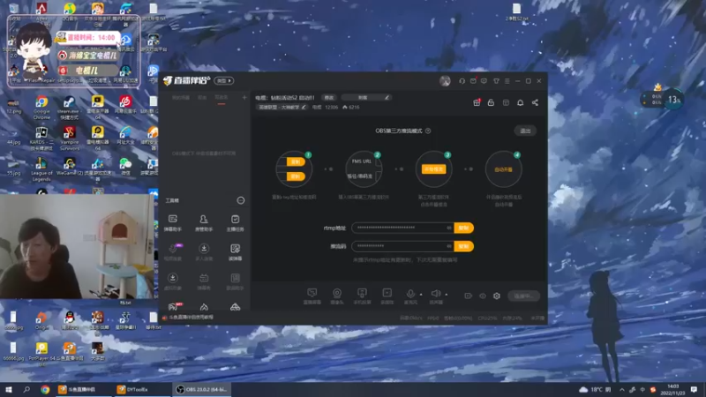Toggle the unlock padlock icon at top right

click(x=491, y=102)
